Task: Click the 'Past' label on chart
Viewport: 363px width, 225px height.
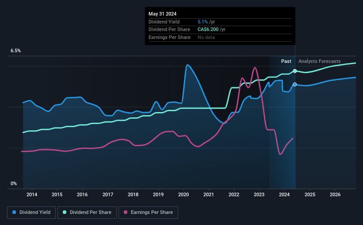Action: (286, 61)
